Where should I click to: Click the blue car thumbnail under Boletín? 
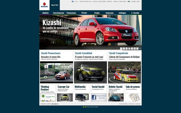click(x=116, y=98)
